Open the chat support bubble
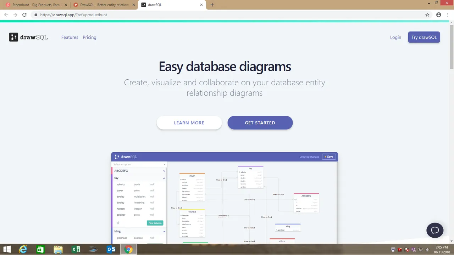Viewport: 454px width, 255px height. coord(435,230)
